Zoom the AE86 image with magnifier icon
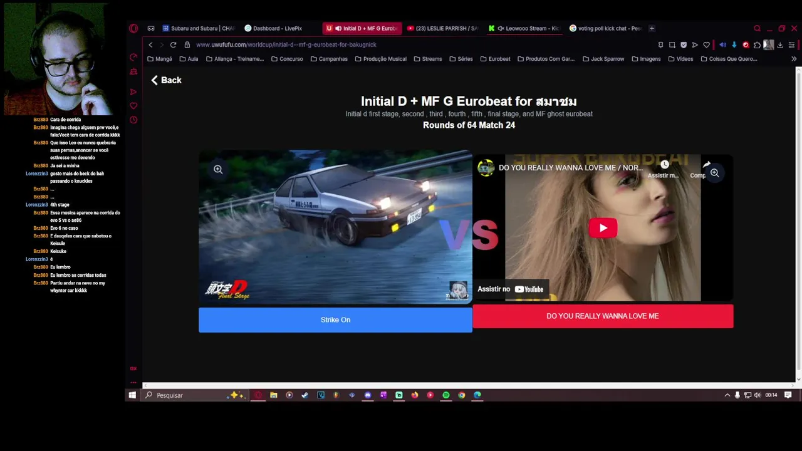This screenshot has width=802, height=451. click(218, 169)
